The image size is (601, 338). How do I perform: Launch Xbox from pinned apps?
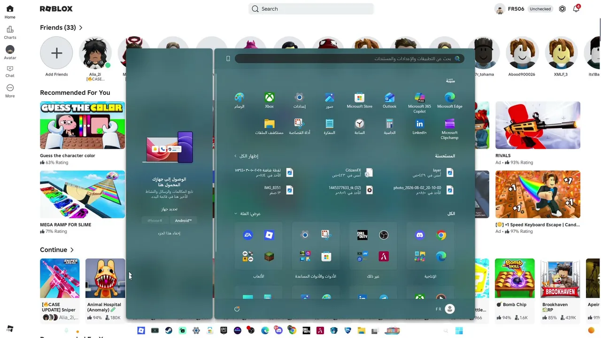point(269,100)
